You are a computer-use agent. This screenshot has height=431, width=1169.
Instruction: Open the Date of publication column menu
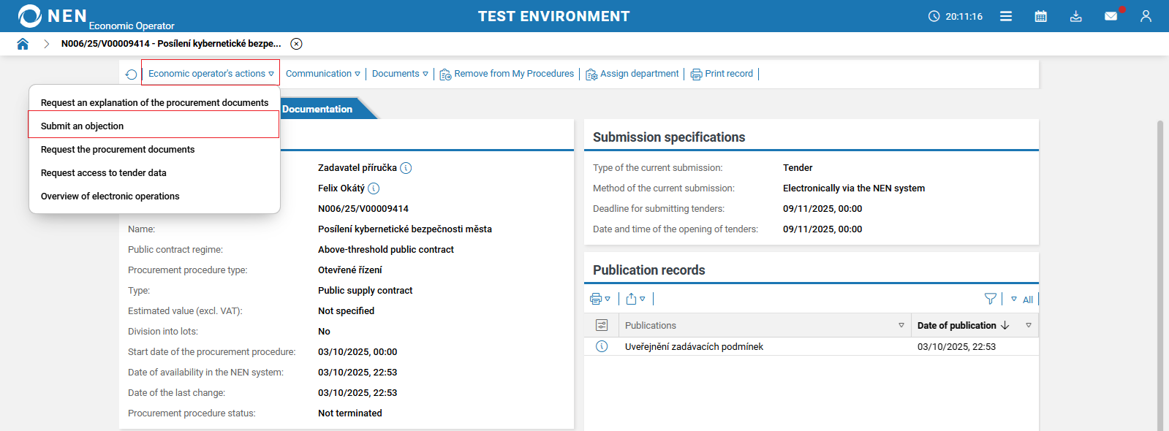coord(1028,325)
